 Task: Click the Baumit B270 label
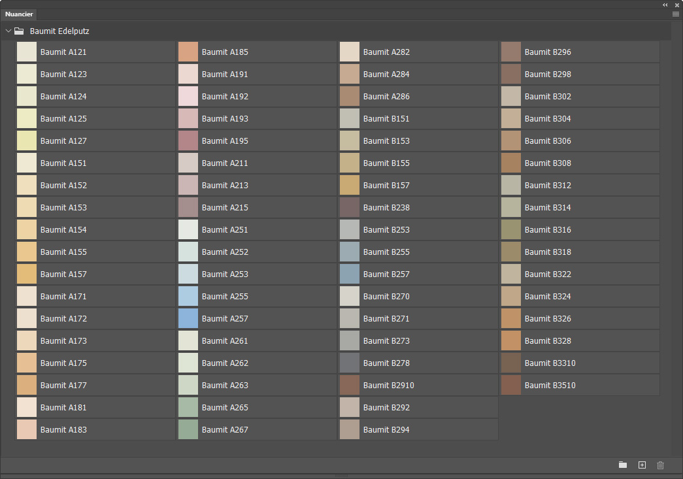[x=386, y=296]
